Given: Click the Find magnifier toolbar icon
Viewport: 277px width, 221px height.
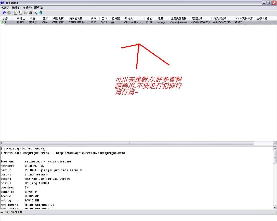Looking at the screenshot, I should pos(36,13).
